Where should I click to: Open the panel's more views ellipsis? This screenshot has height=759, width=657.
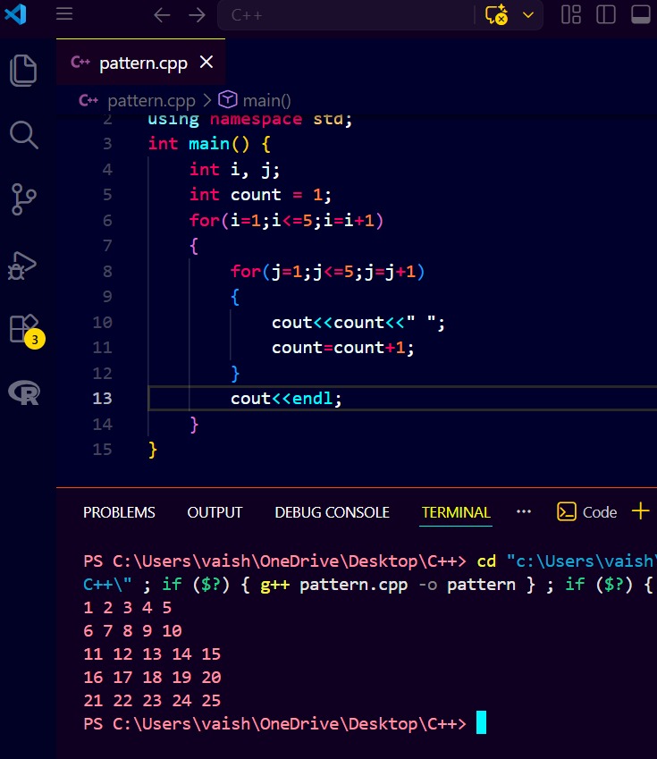(524, 511)
